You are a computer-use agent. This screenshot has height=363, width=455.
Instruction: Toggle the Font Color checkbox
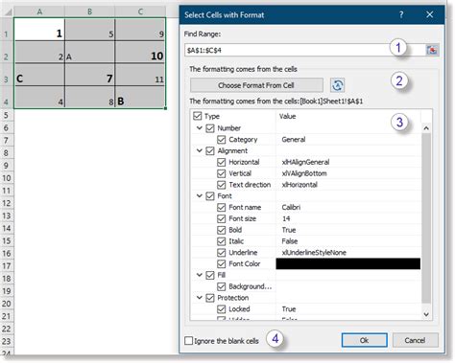(x=221, y=263)
